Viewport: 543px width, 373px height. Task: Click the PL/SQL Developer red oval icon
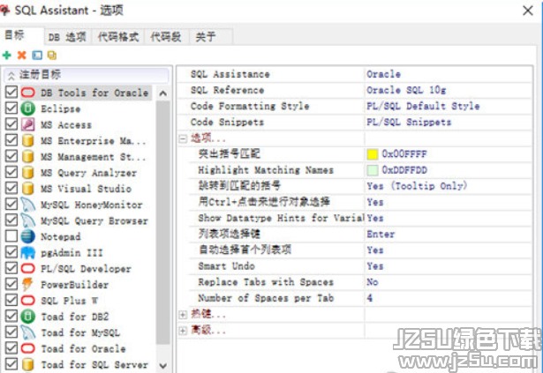[x=28, y=268]
